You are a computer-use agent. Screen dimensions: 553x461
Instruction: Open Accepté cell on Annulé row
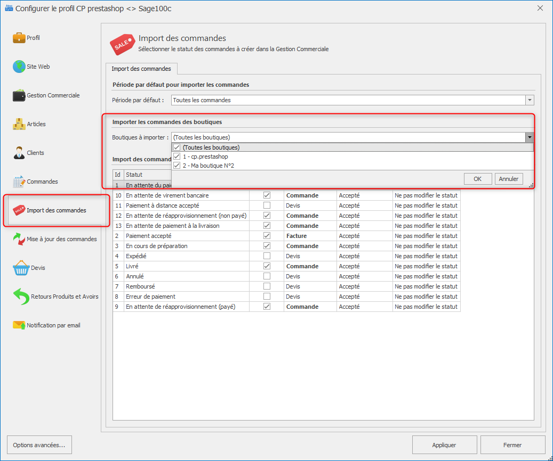tap(365, 276)
